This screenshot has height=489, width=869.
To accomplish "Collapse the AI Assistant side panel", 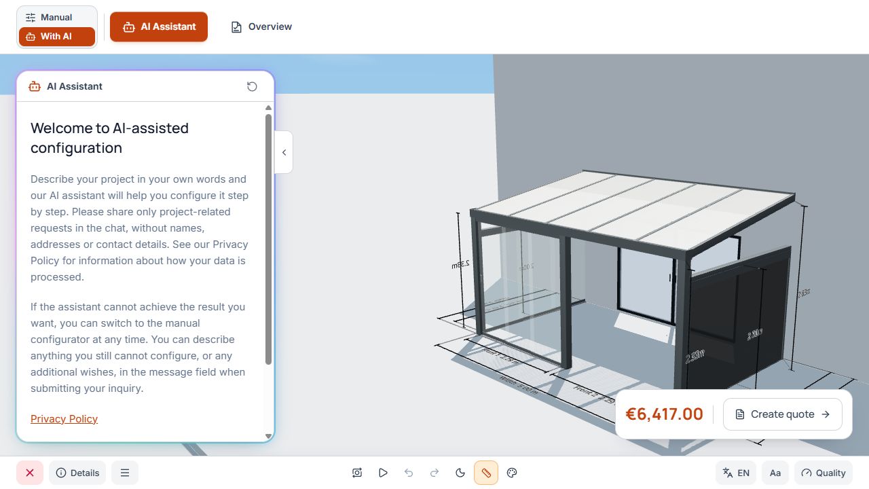I will click(284, 153).
